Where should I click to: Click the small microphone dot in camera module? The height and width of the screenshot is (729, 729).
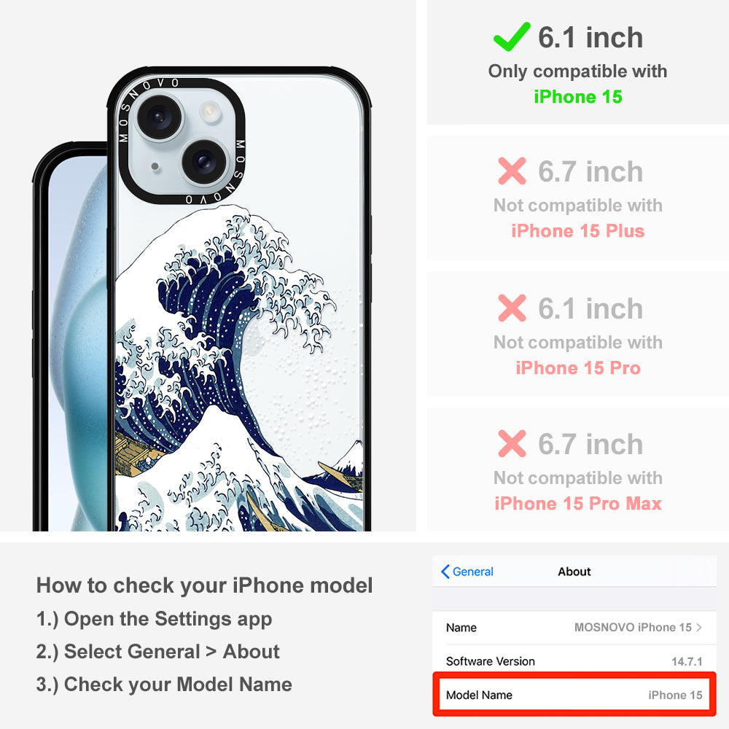pos(155,166)
